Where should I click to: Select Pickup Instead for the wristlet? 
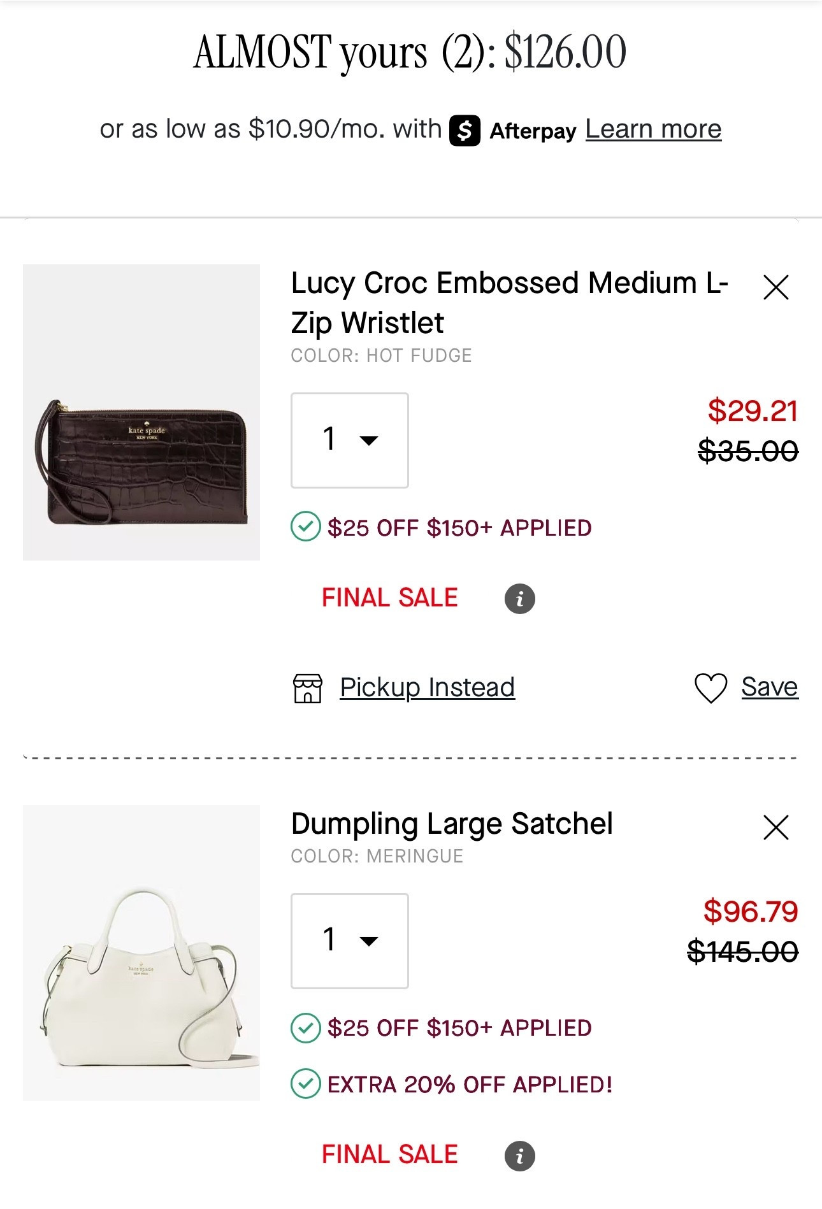click(x=428, y=687)
